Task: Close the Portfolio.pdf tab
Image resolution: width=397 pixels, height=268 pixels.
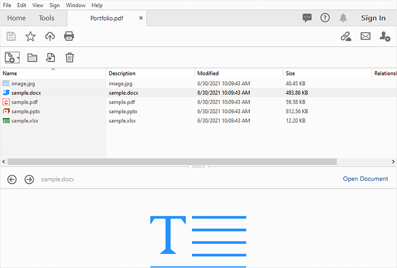Action: point(141,18)
